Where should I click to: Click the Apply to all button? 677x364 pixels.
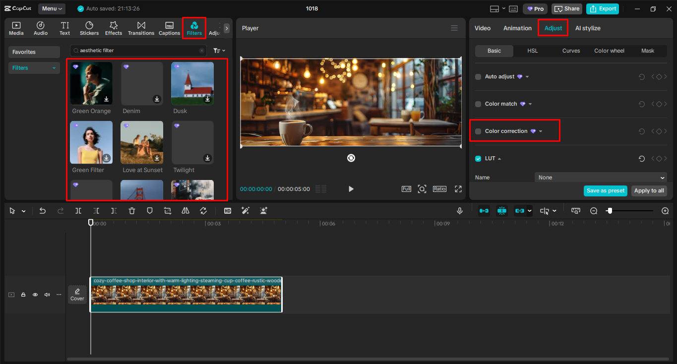[649, 190]
